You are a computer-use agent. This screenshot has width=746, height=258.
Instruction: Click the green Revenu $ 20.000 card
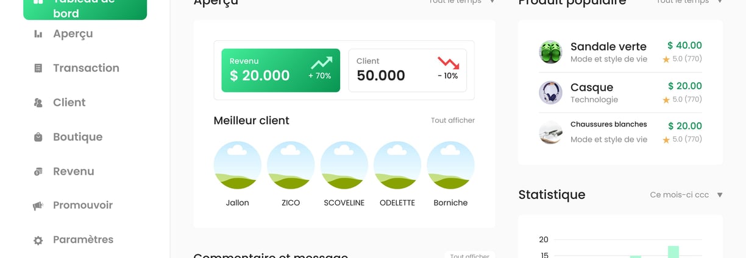point(280,71)
